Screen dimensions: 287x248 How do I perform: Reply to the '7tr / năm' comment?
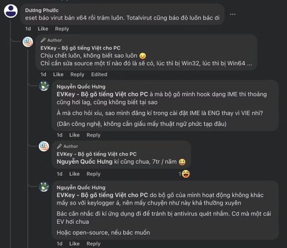click(94, 174)
